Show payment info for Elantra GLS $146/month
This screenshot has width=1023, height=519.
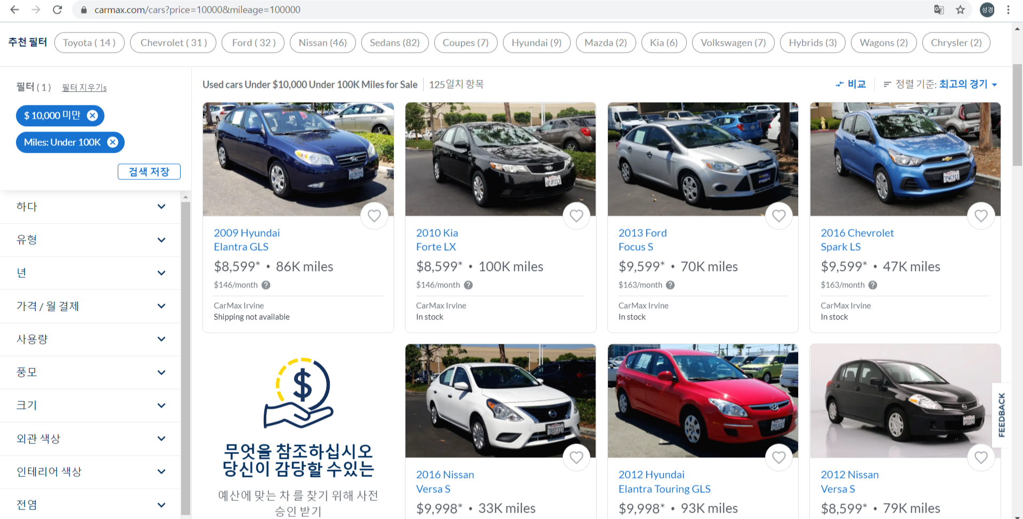click(266, 285)
